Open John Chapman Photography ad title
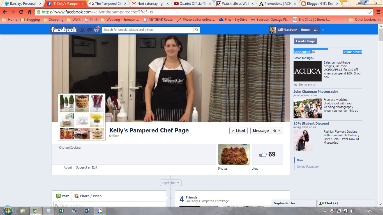 pos(316,92)
